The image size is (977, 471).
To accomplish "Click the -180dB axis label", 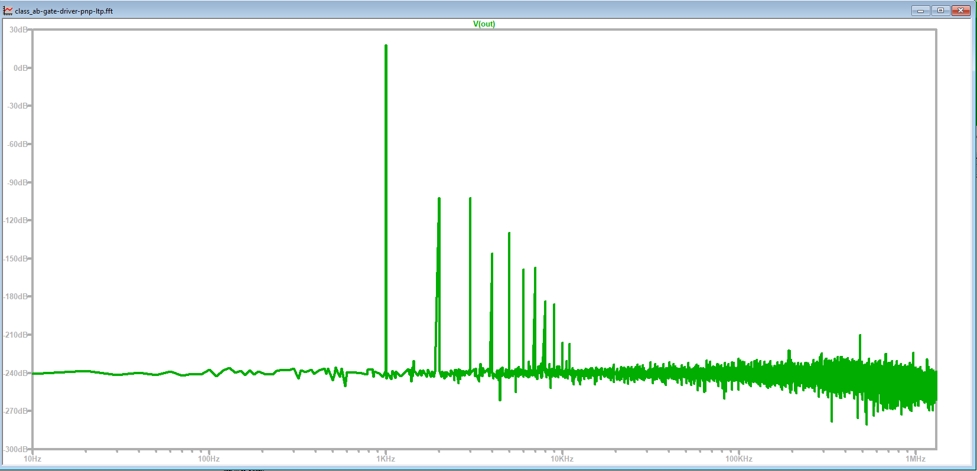I will point(16,296).
